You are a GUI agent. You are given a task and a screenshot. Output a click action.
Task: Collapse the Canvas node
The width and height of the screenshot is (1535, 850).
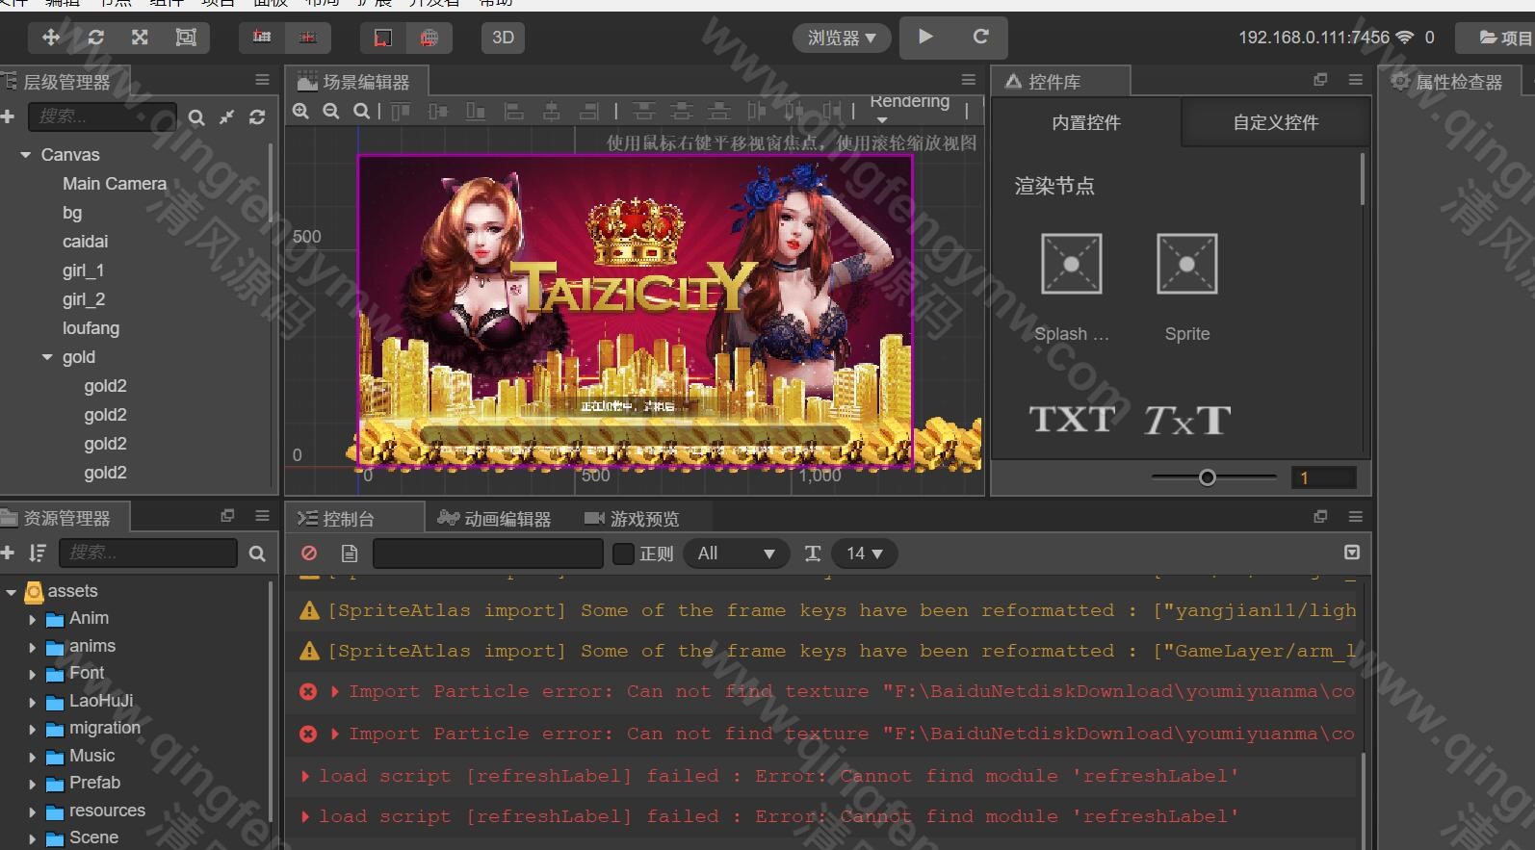pos(26,155)
